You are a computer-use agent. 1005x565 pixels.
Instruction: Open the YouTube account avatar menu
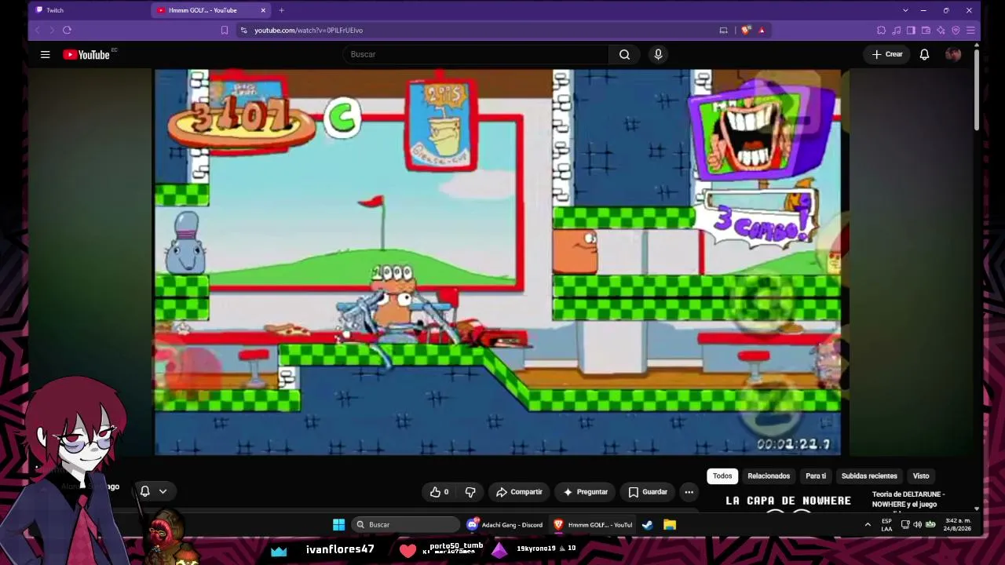click(x=953, y=54)
